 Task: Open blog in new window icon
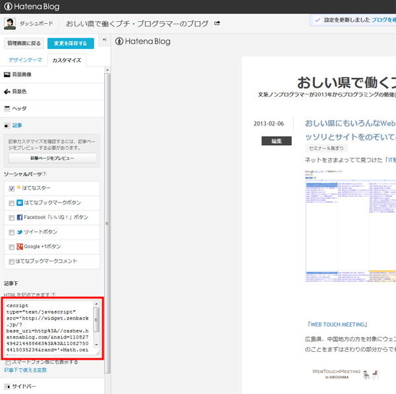pos(217,23)
